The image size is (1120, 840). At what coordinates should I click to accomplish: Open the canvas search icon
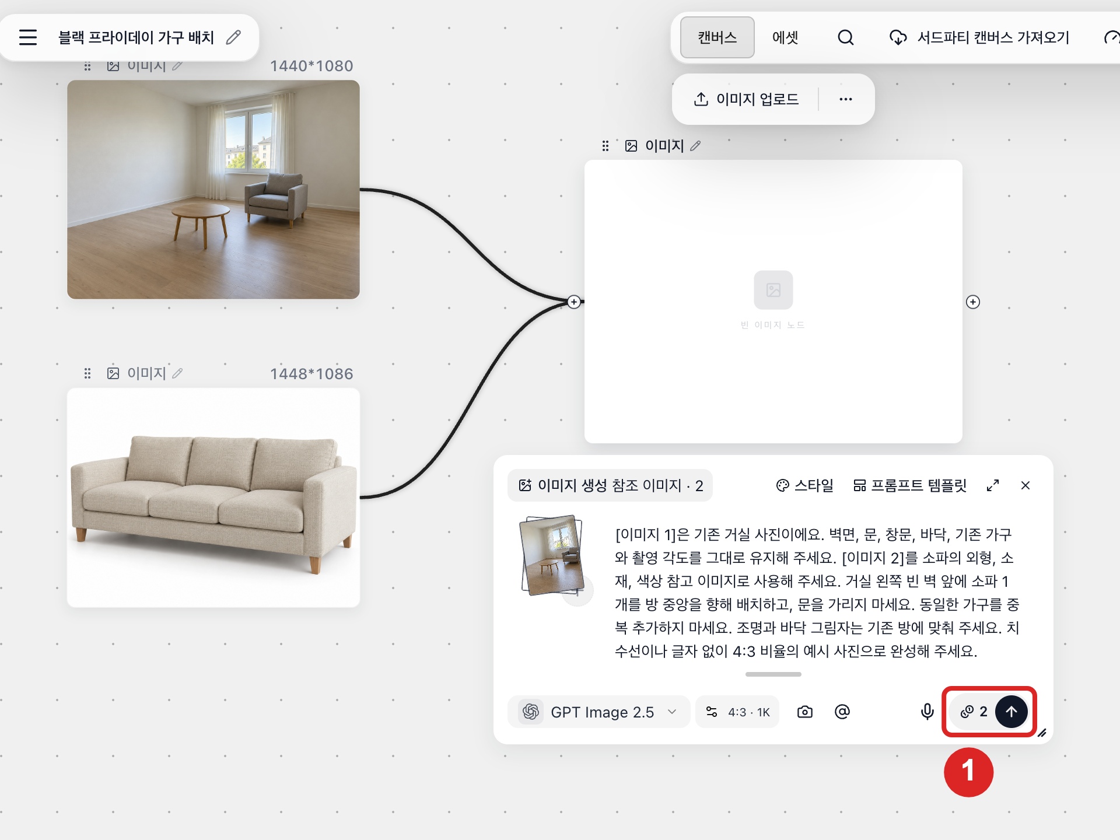coord(845,37)
